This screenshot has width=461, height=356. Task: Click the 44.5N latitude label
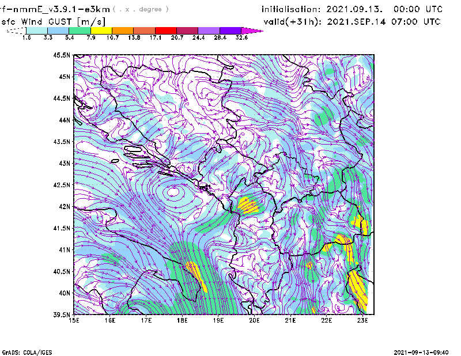pyautogui.click(x=62, y=98)
